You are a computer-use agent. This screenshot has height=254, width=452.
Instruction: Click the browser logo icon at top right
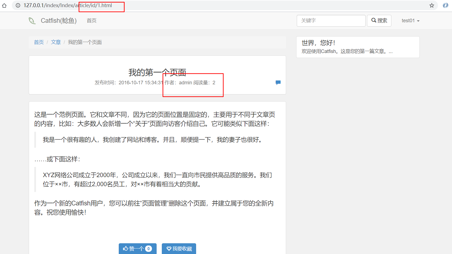(x=445, y=5)
